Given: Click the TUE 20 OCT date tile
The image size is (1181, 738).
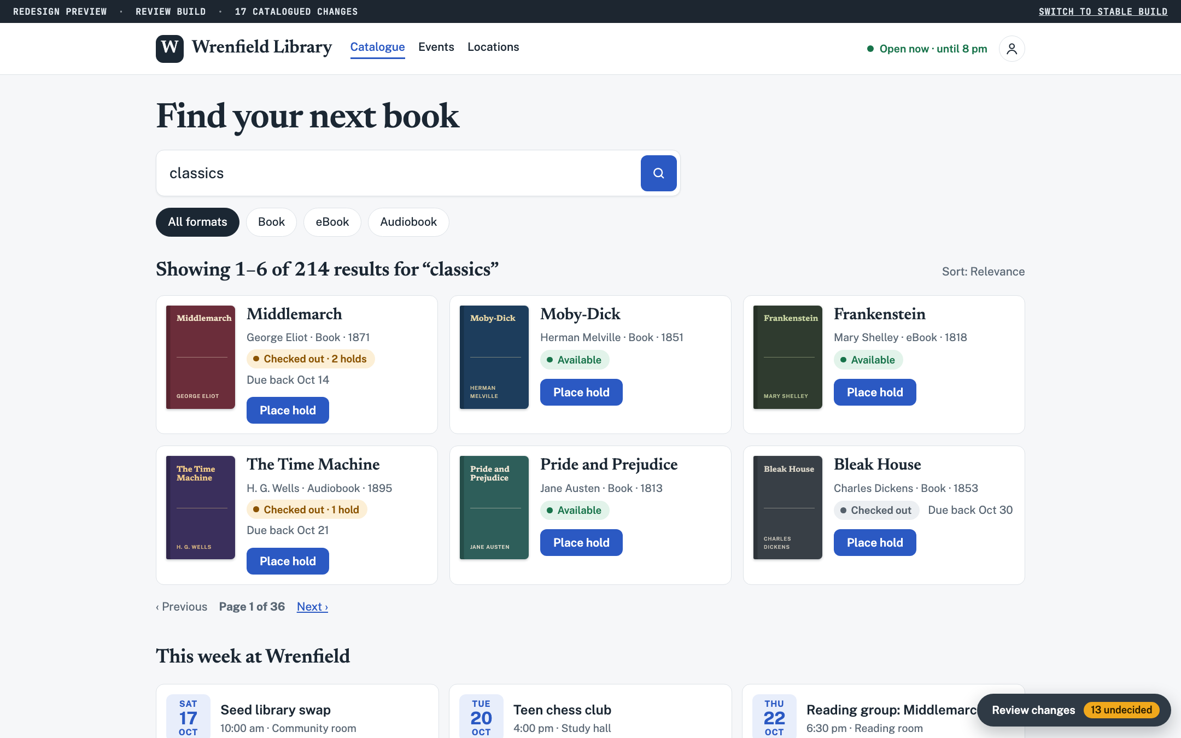Looking at the screenshot, I should coord(481,717).
